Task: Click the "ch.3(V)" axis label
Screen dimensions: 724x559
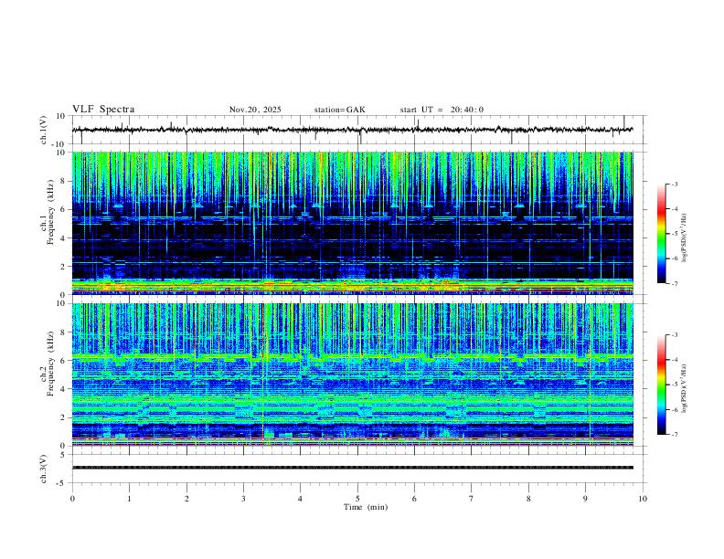Action: click(x=44, y=469)
